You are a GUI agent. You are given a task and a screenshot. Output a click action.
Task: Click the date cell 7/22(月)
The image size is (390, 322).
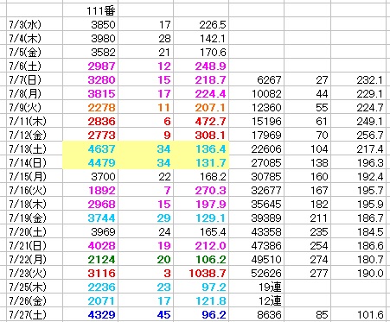35,260
